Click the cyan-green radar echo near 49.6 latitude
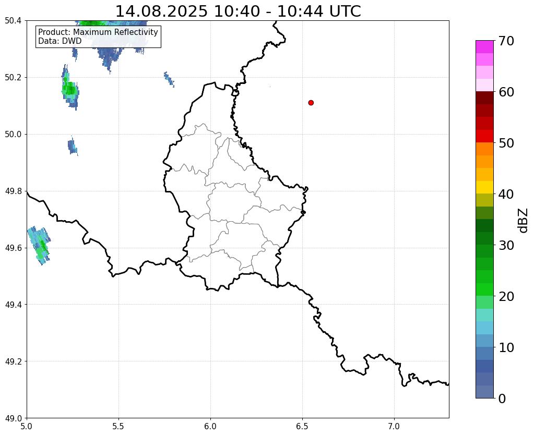The image size is (534, 435). click(x=39, y=246)
